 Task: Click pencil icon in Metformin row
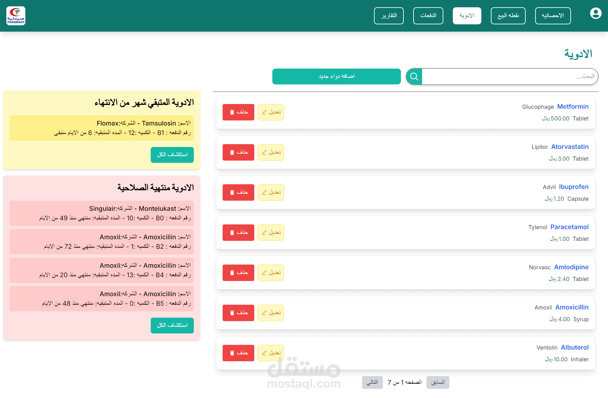pos(264,112)
